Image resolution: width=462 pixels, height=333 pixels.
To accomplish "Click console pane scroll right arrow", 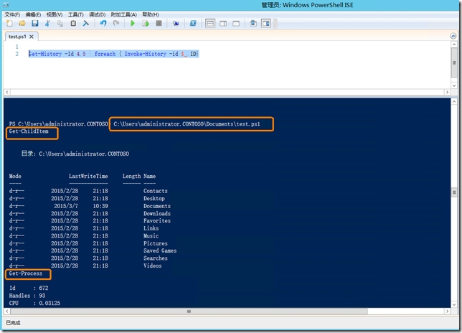I will 447,311.
